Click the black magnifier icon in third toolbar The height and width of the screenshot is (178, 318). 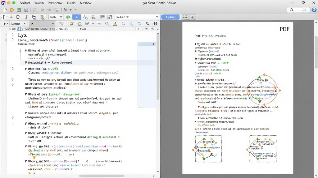click(148, 23)
